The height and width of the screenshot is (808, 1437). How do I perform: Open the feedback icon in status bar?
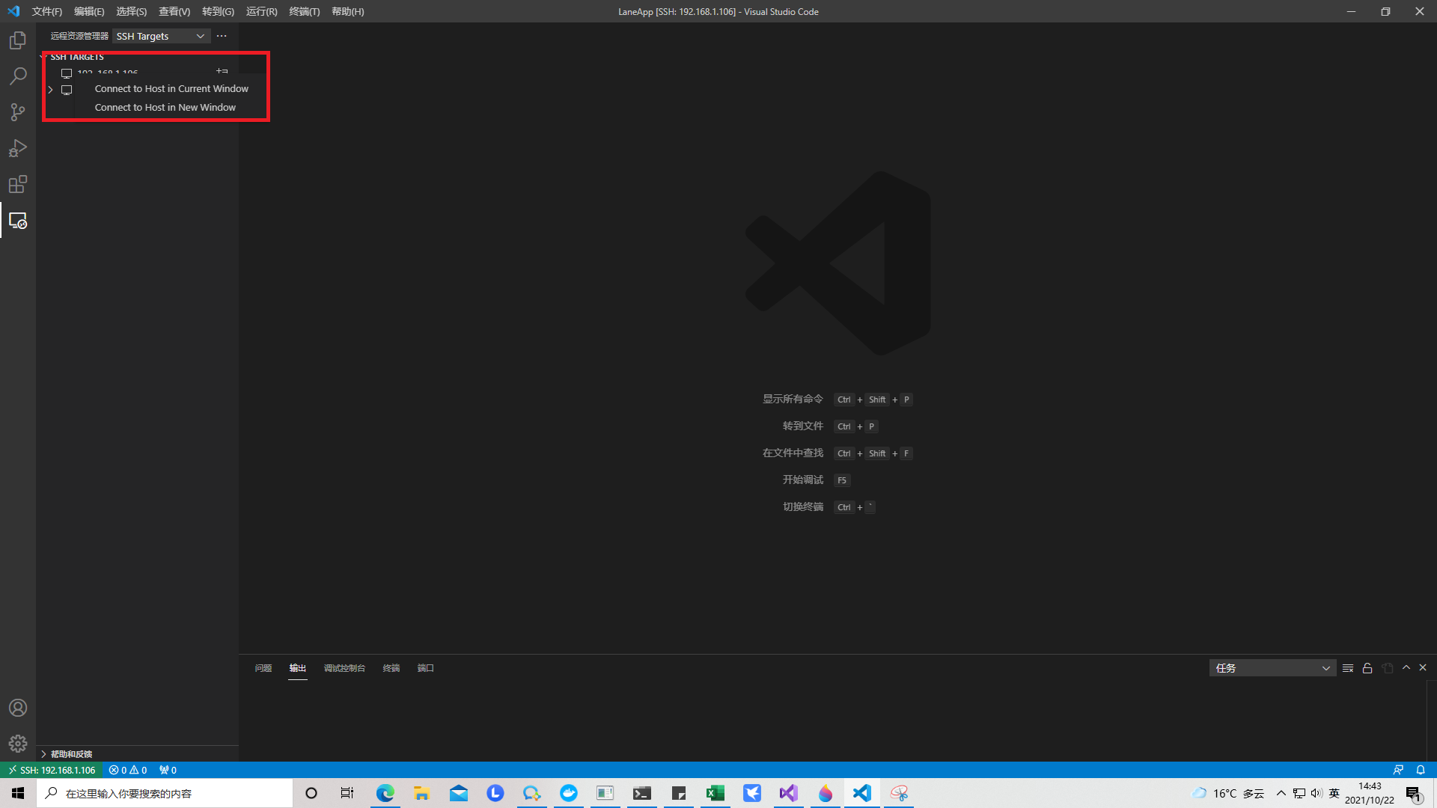pos(1398,770)
